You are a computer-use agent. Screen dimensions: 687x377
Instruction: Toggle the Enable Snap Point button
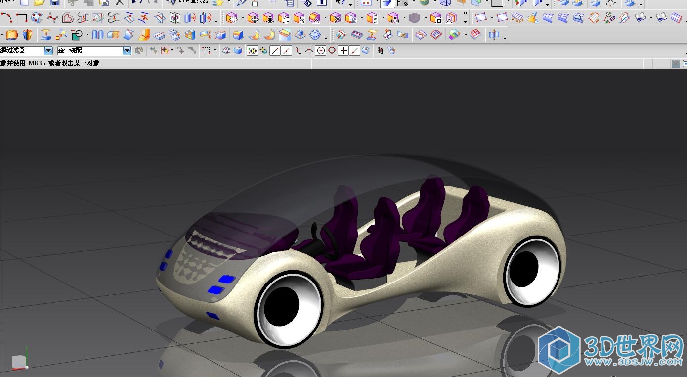click(x=252, y=50)
